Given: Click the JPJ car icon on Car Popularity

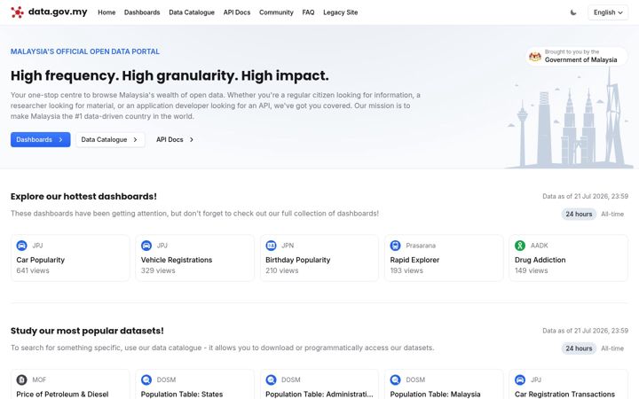Looking at the screenshot, I should 21,246.
